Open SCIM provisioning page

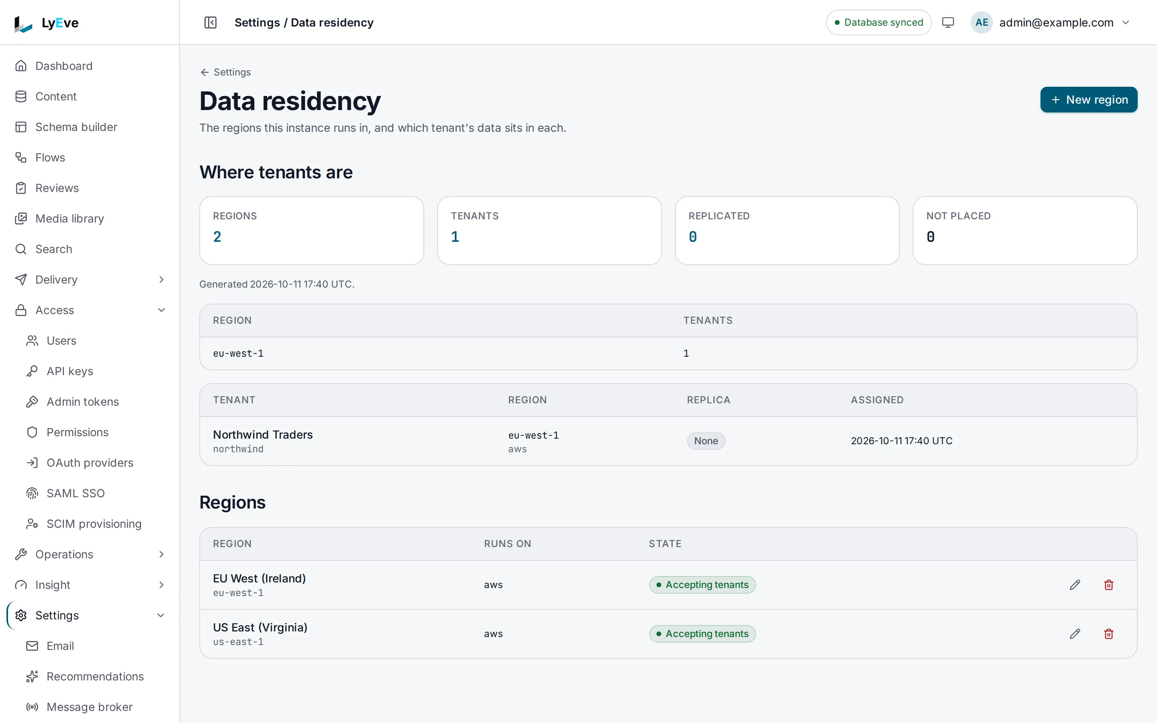[95, 524]
